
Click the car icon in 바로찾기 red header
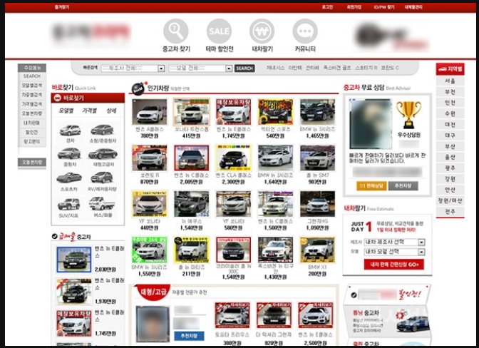57,98
